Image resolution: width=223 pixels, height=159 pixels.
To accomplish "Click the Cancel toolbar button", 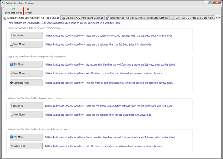I will click(x=28, y=11).
